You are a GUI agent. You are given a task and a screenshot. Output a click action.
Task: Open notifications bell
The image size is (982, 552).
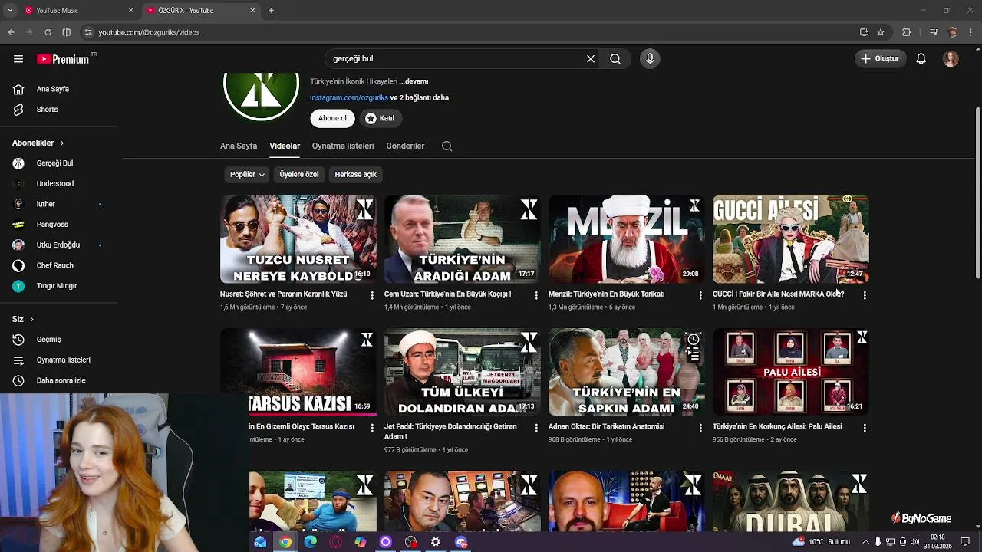921,59
